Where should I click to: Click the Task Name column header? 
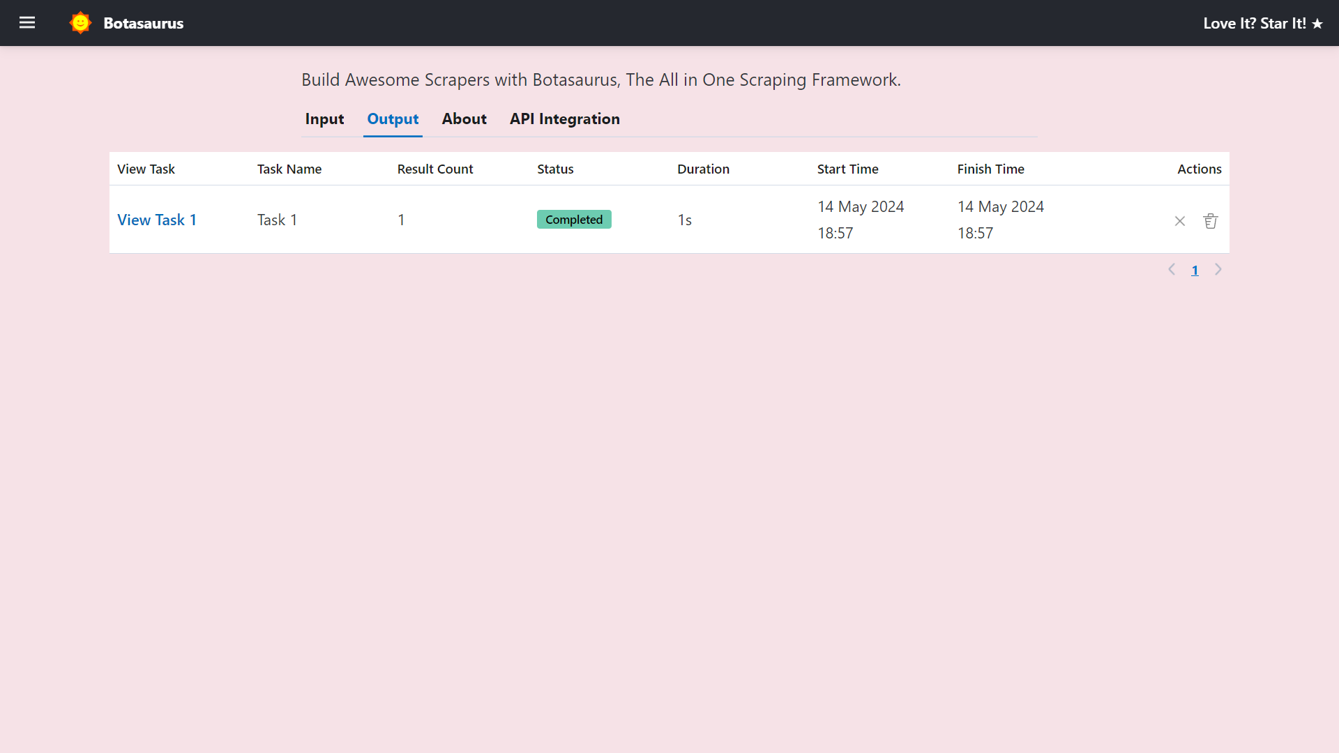point(289,169)
